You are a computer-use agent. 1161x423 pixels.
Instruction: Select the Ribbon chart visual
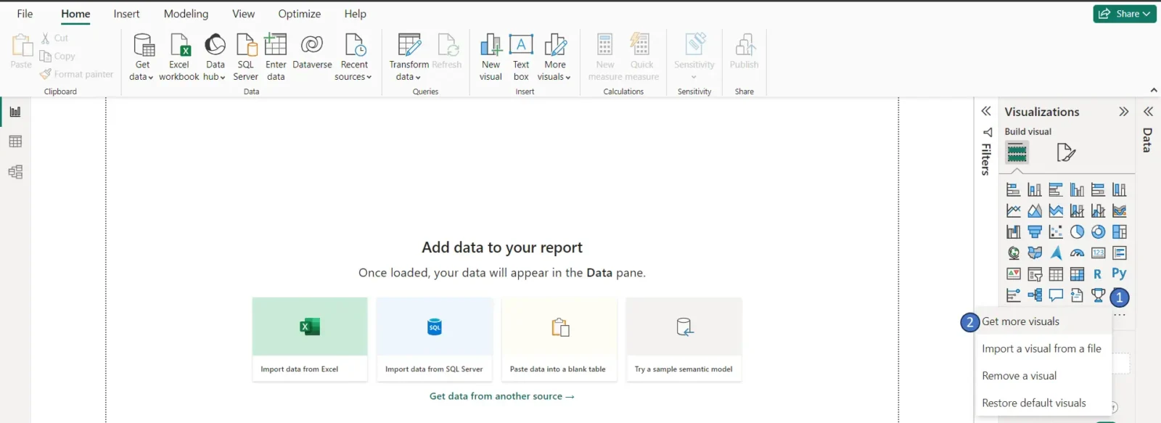coord(1120,211)
